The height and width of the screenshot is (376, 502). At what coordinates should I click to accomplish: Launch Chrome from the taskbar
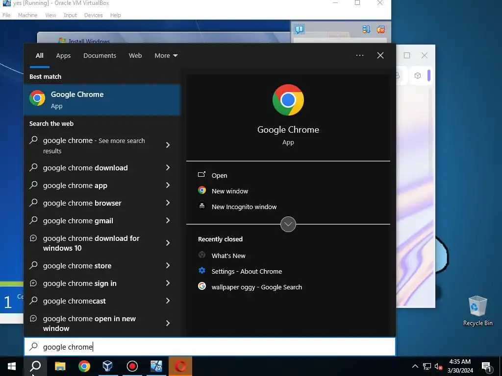pos(84,366)
